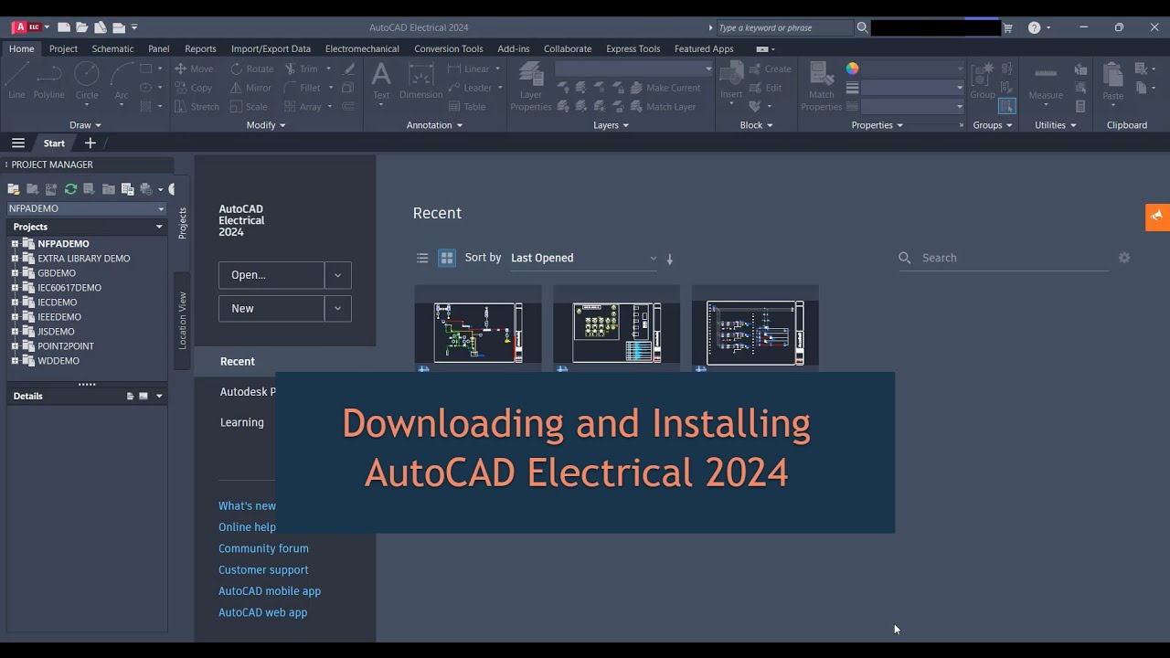This screenshot has width=1170, height=658.
Task: Click Match Layer button
Action: [664, 107]
